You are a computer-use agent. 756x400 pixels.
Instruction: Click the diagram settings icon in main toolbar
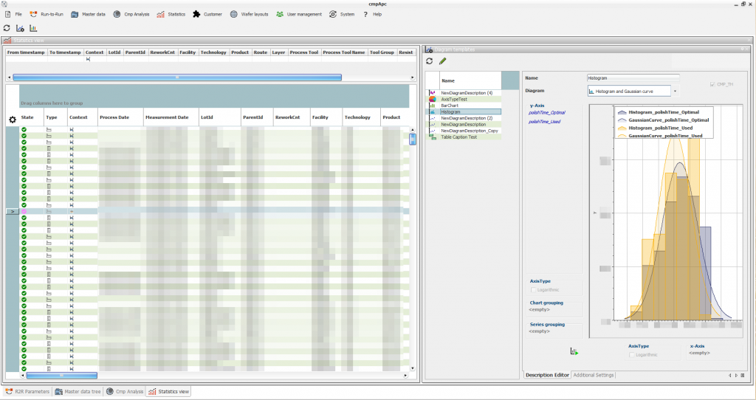coord(20,28)
